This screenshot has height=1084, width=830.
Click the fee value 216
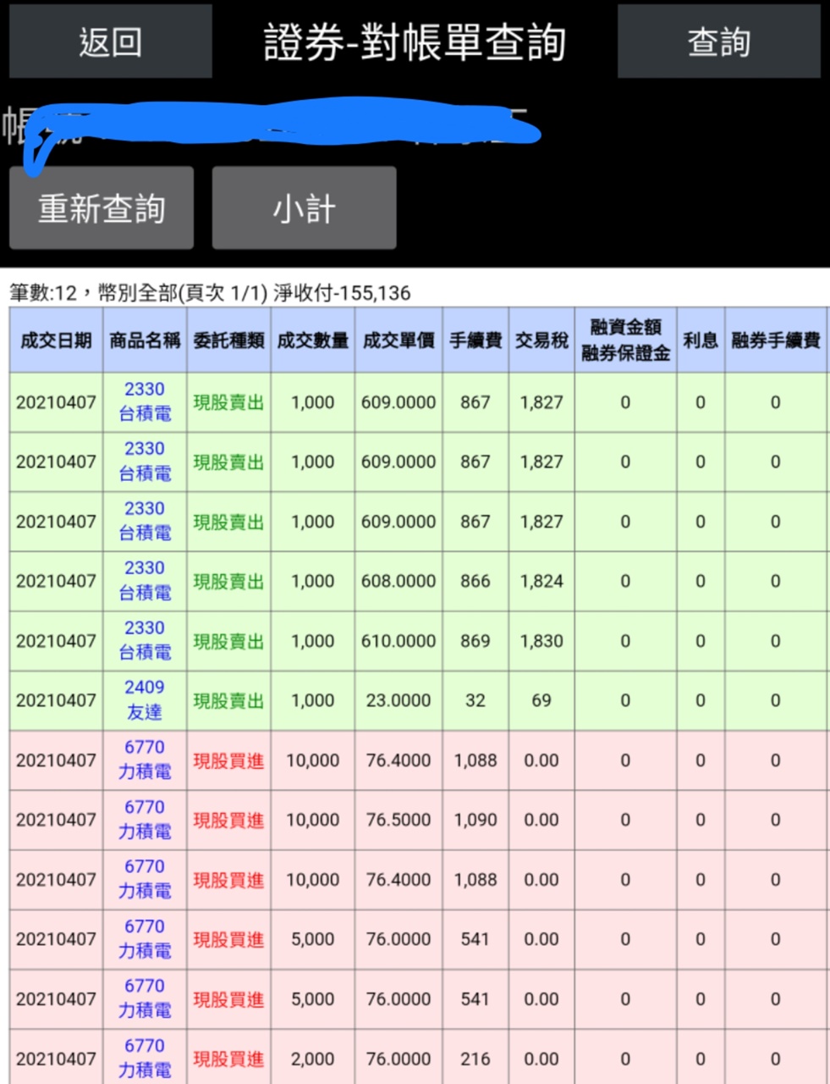coord(475,1059)
